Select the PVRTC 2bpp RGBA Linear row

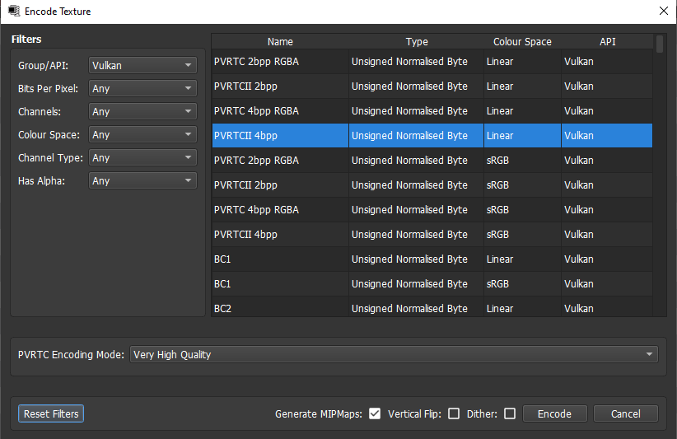[x=432, y=62]
